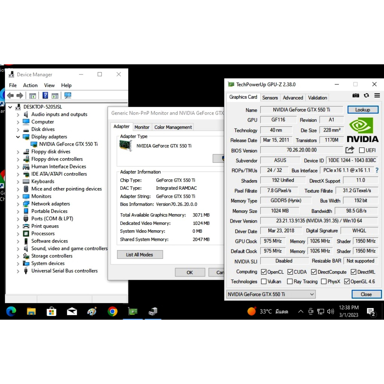Expand the Keyboards node

[18, 182]
